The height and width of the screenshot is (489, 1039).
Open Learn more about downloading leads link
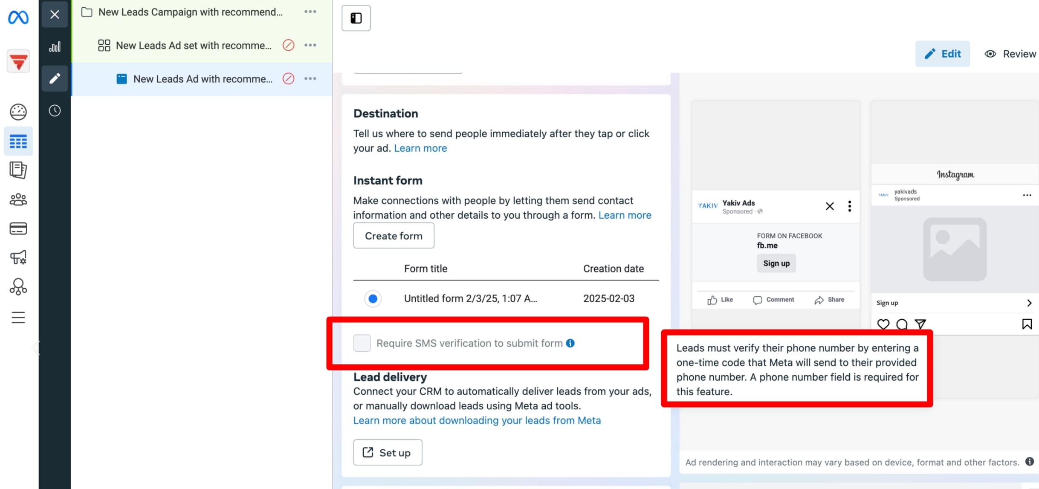click(477, 420)
